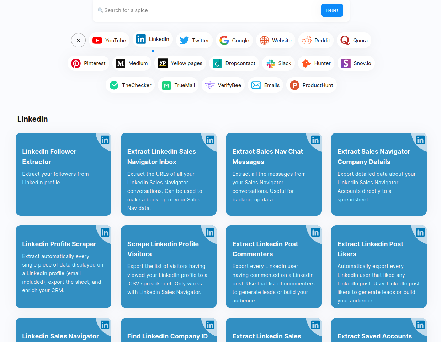Choose the Reddit filter chip
The image size is (441, 342).
coord(316,41)
